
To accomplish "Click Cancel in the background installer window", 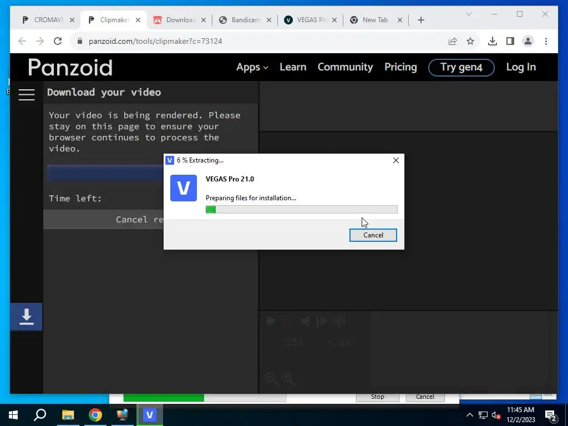I will pos(425,397).
